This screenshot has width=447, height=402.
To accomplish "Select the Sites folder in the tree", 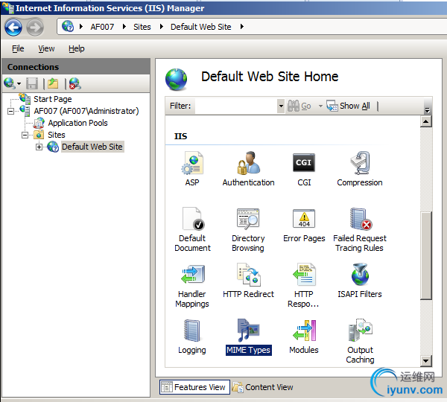I will pos(57,135).
